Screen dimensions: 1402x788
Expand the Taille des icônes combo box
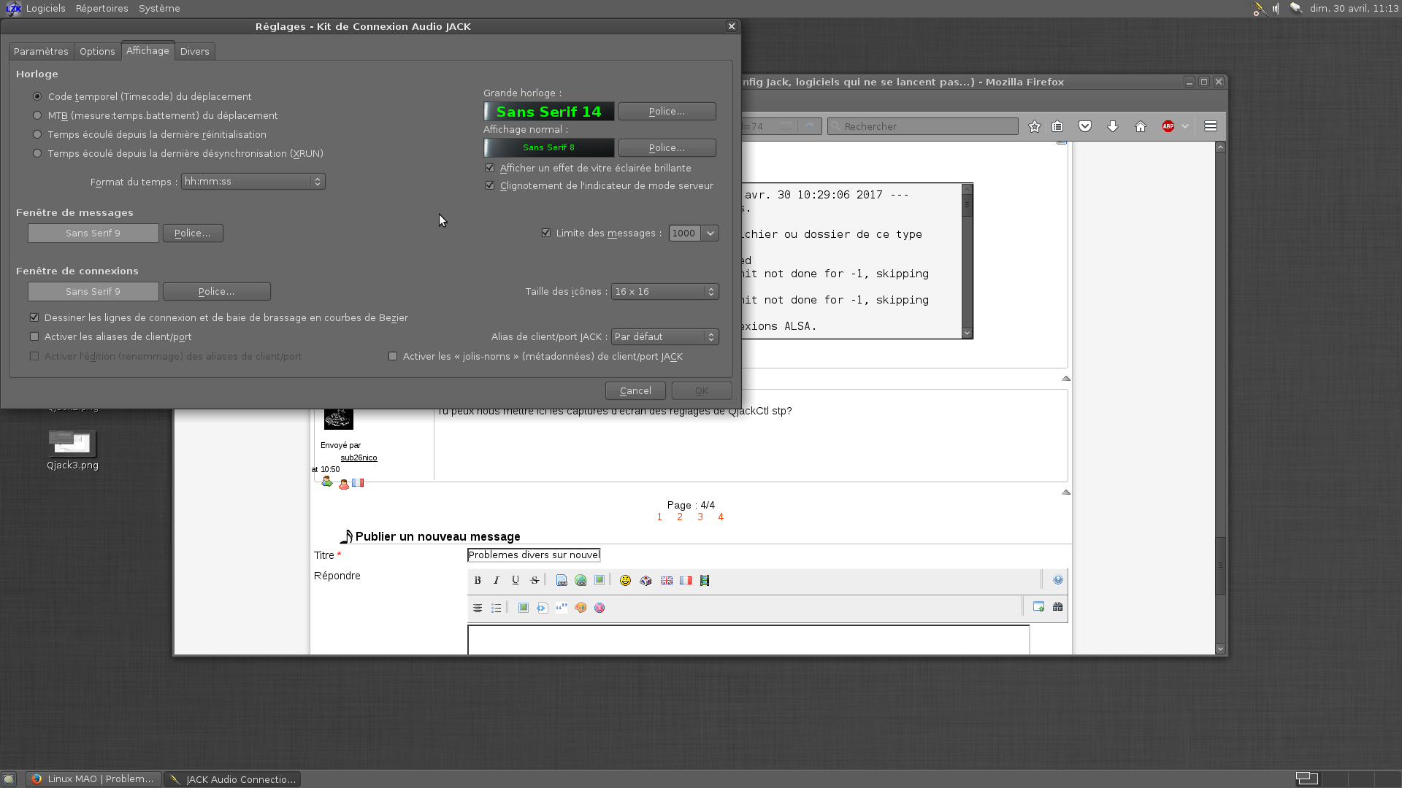tap(664, 292)
